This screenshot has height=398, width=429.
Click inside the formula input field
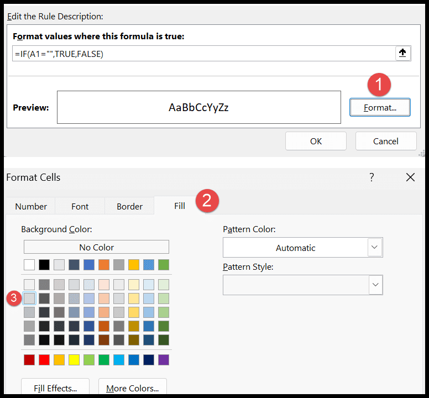click(x=204, y=54)
